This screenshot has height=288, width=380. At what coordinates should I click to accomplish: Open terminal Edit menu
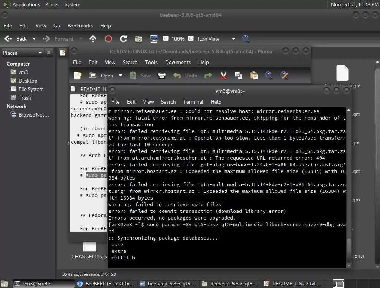[131, 102]
